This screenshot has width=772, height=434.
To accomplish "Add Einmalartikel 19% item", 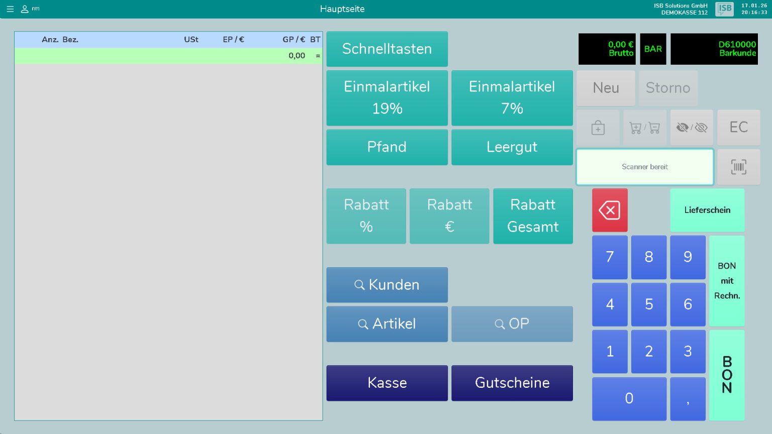I will [387, 98].
